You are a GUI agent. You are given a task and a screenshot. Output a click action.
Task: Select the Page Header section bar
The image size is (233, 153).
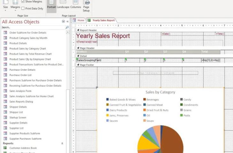(x=154, y=48)
